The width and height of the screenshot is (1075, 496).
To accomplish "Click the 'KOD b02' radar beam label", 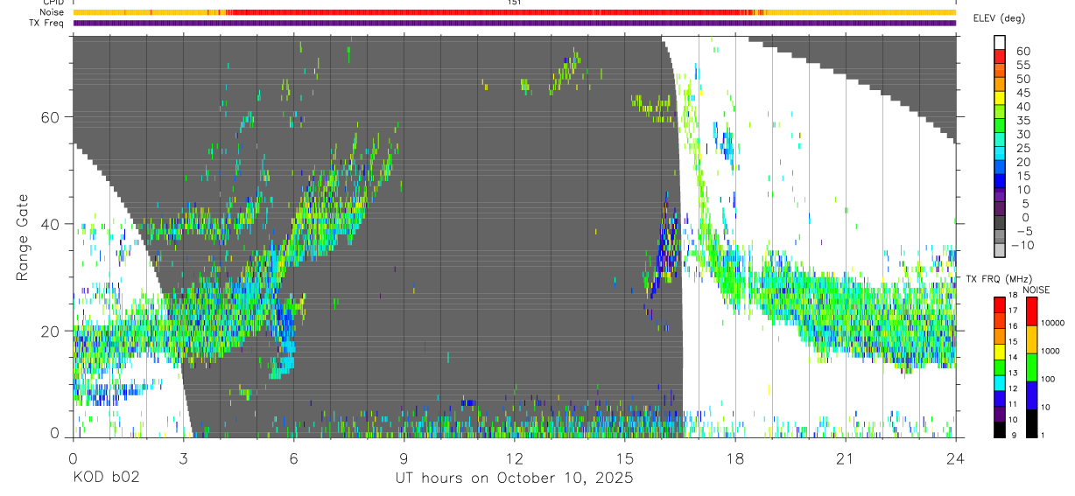I will click(106, 479).
